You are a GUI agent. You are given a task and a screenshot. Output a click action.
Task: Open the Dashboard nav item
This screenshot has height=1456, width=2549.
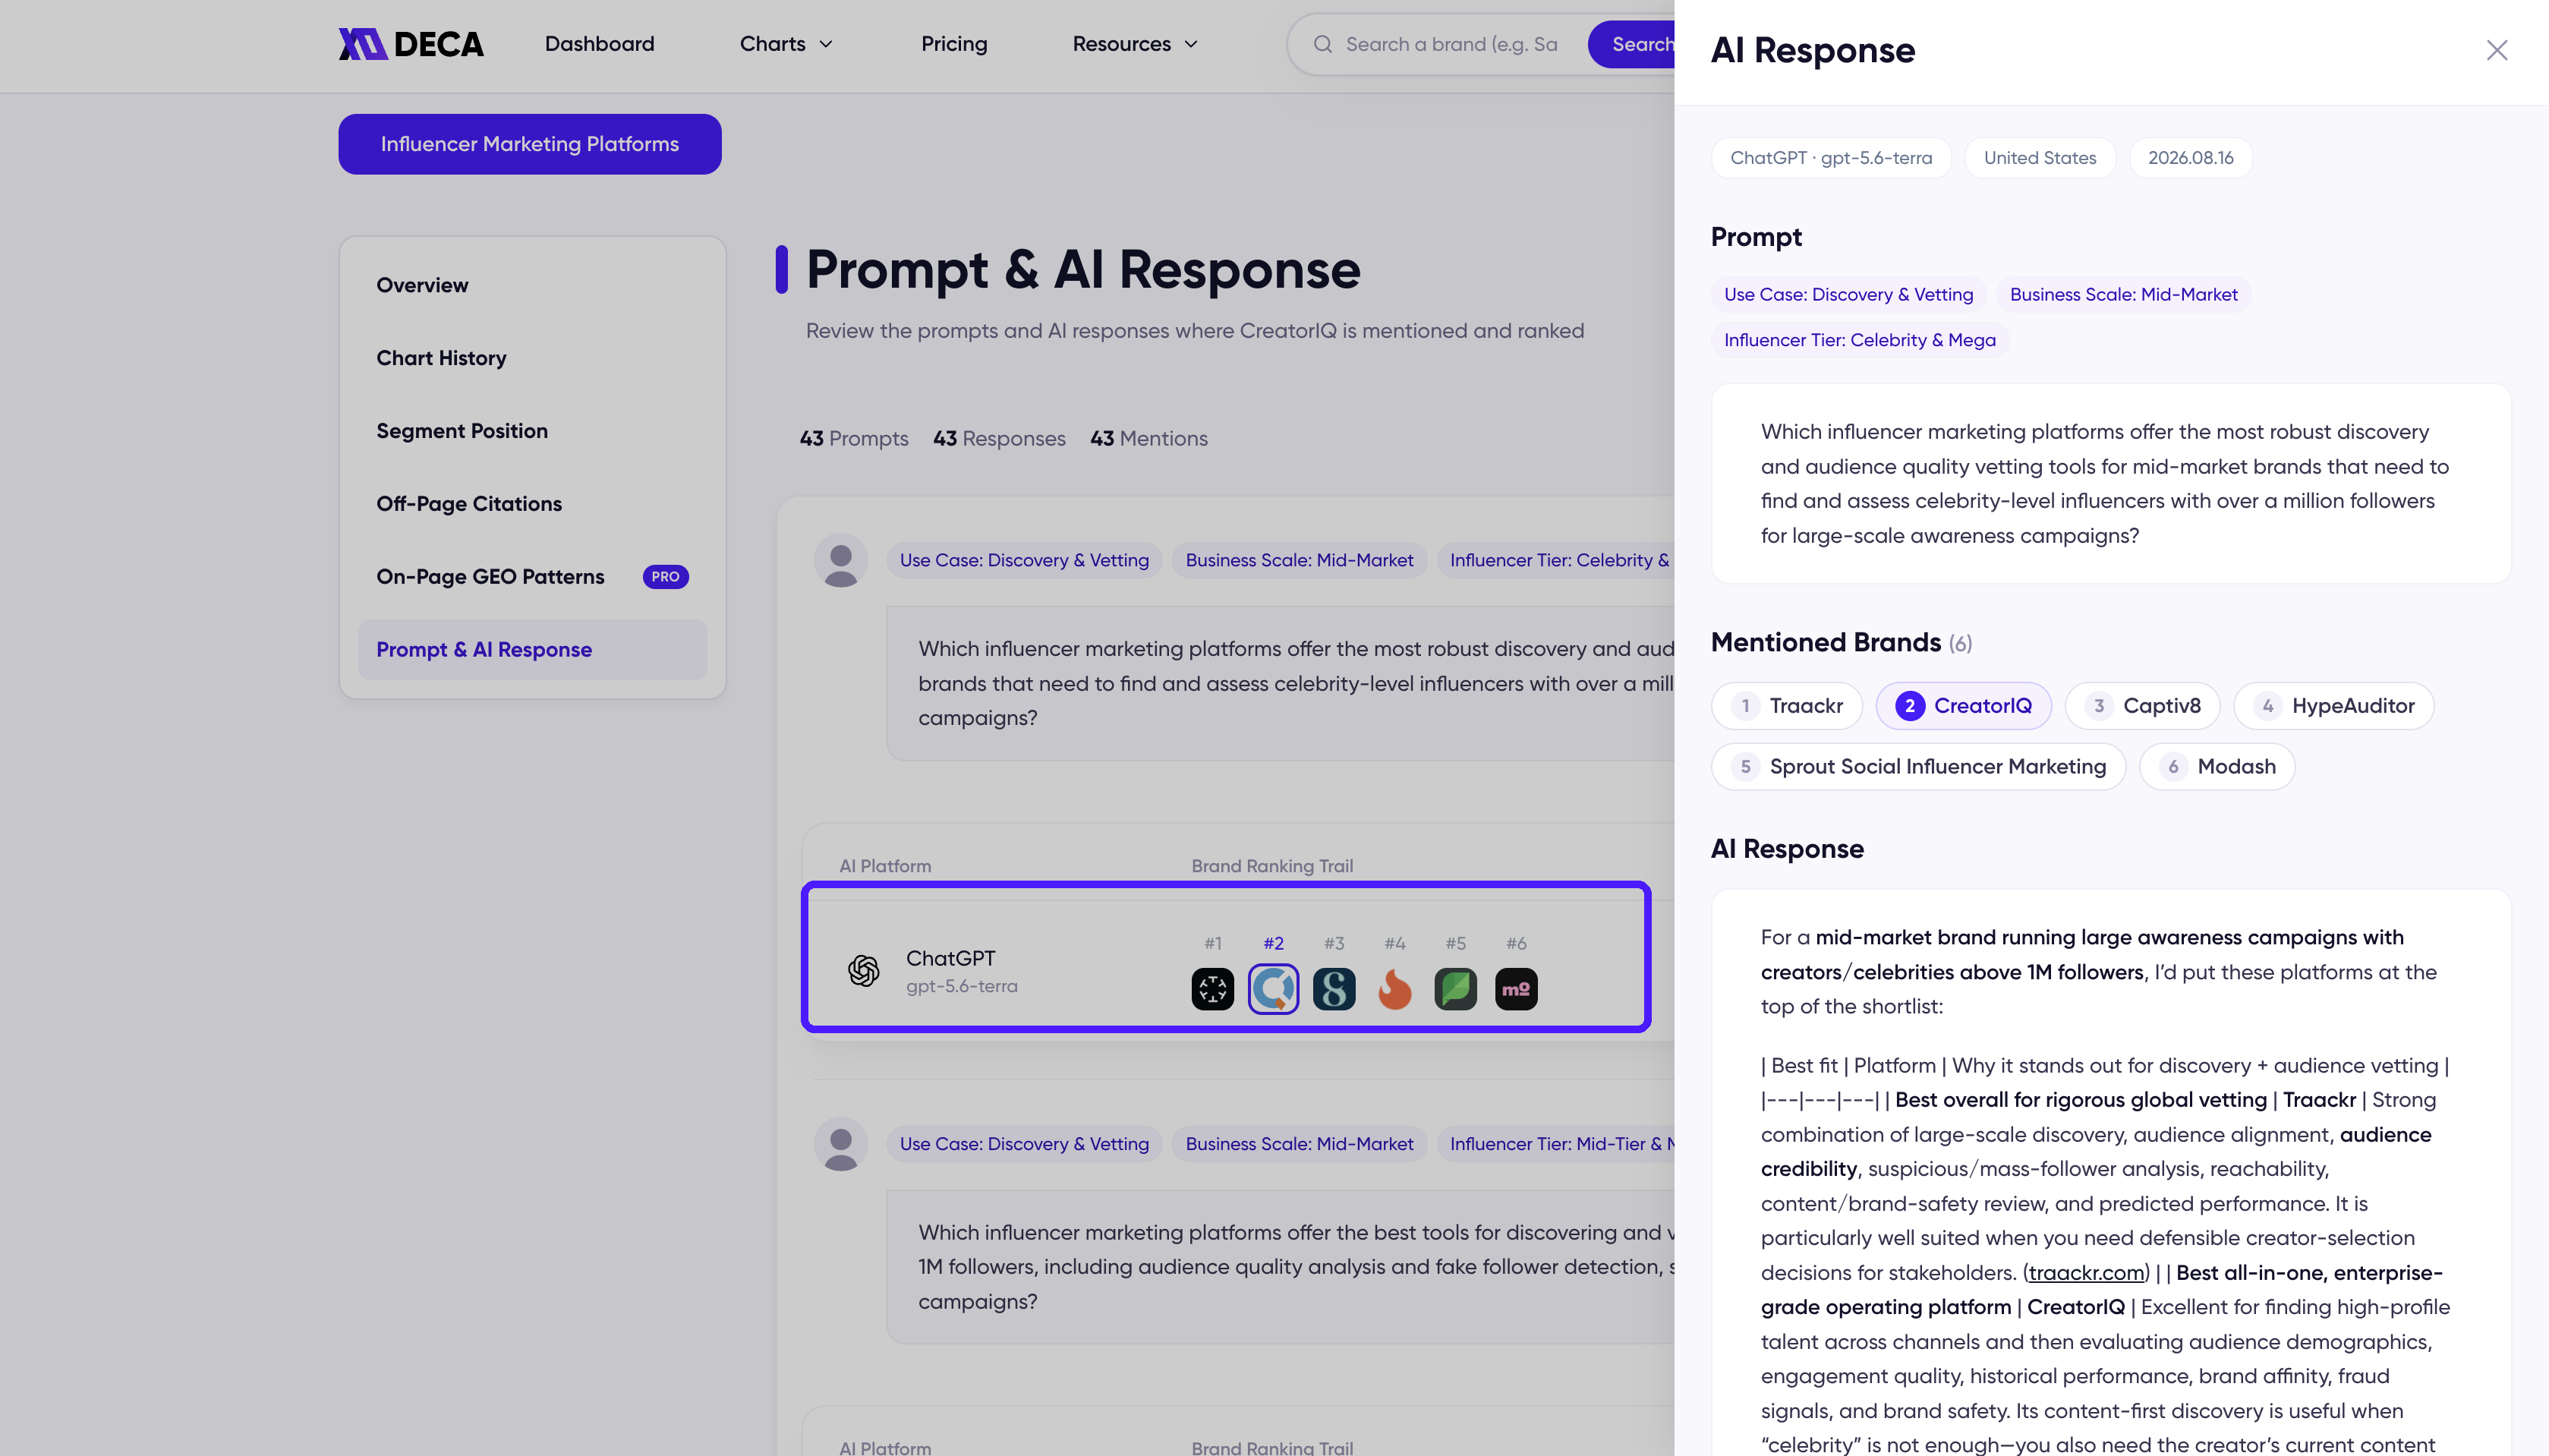600,44
